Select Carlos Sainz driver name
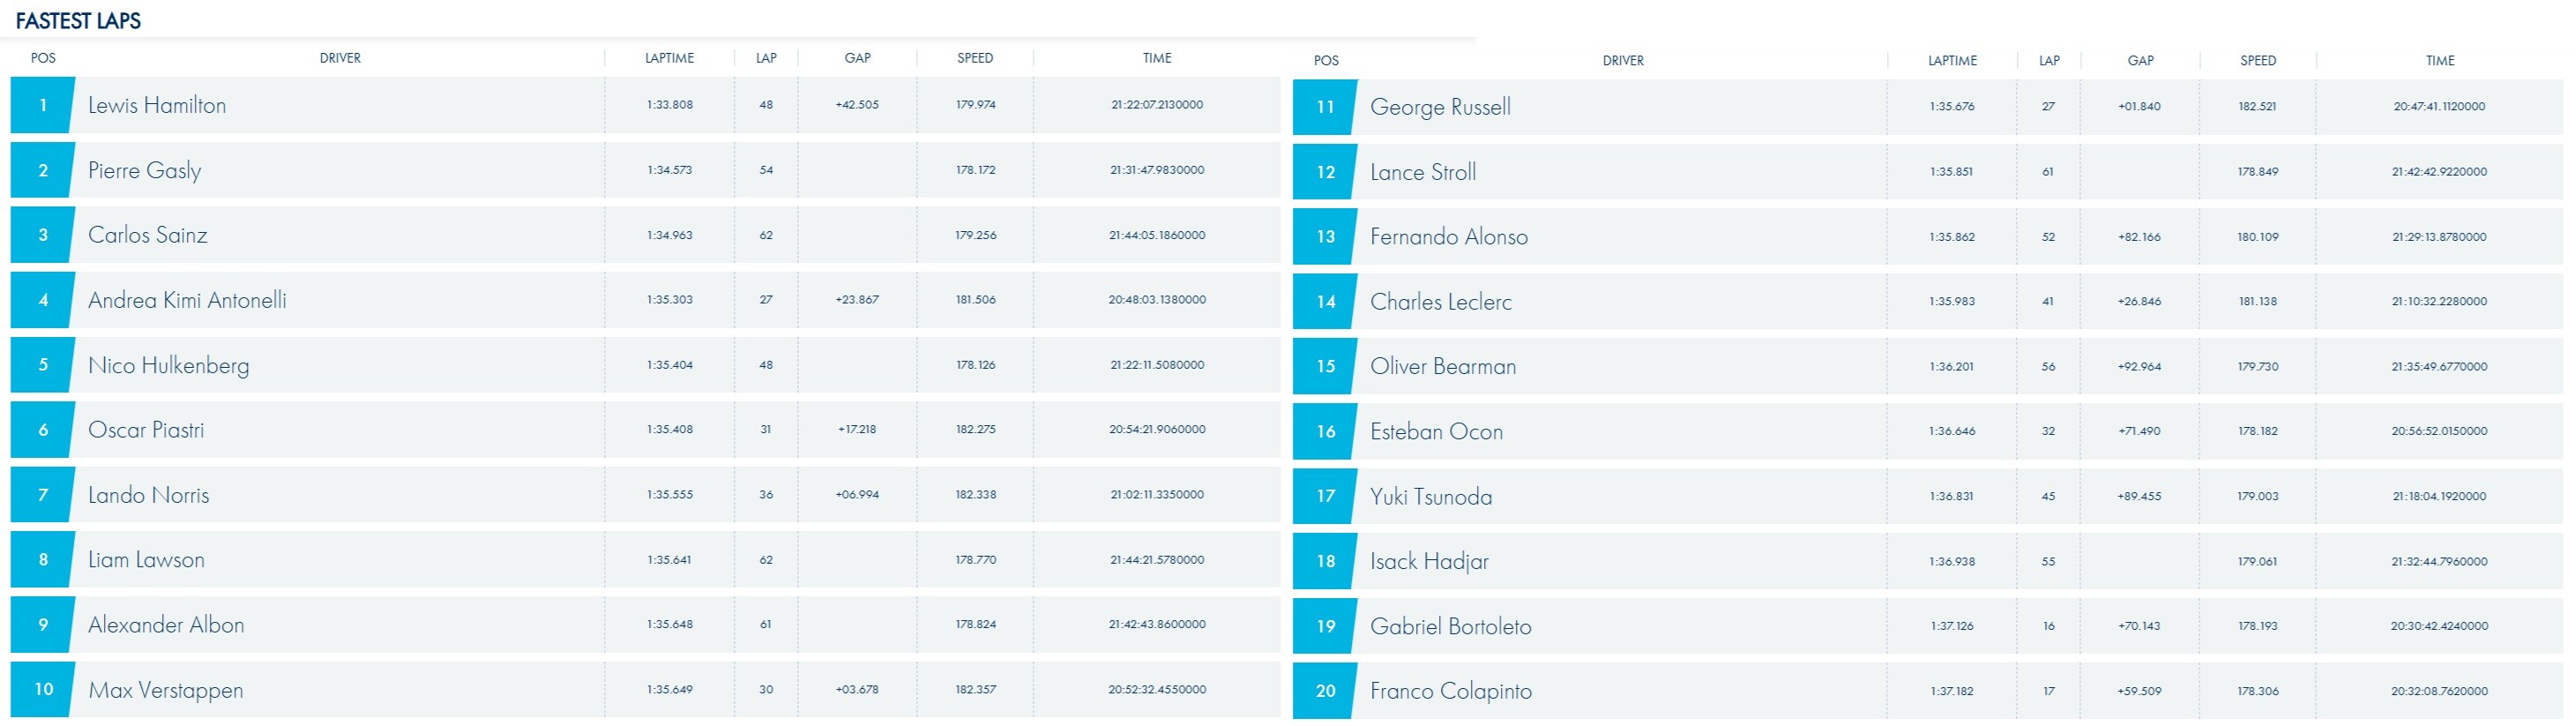The width and height of the screenshot is (2576, 726). tap(148, 236)
